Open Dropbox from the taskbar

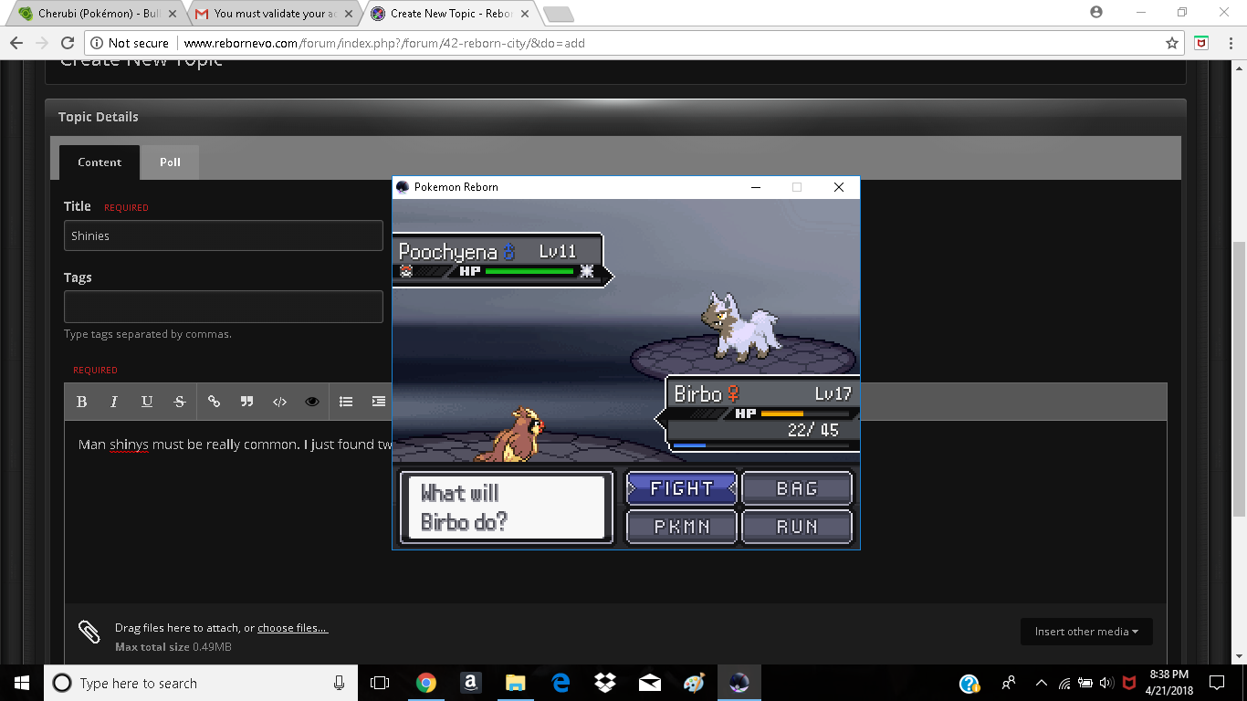click(x=604, y=683)
